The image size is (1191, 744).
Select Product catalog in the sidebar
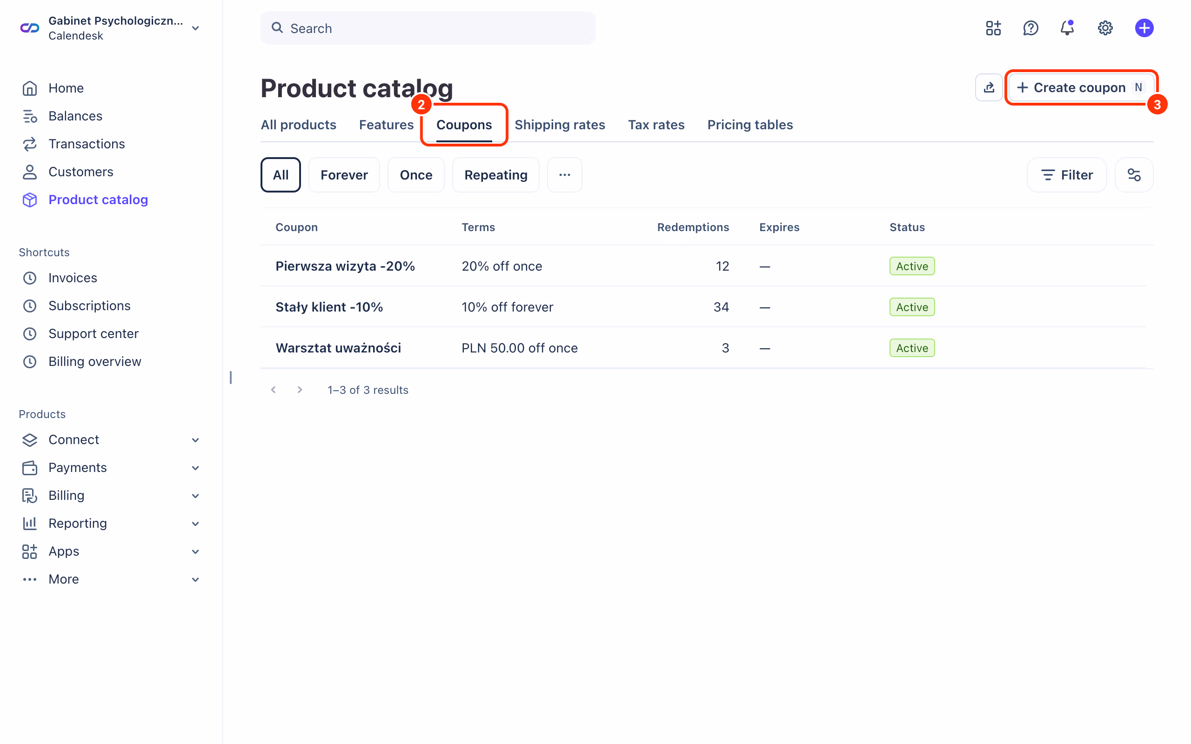[98, 200]
